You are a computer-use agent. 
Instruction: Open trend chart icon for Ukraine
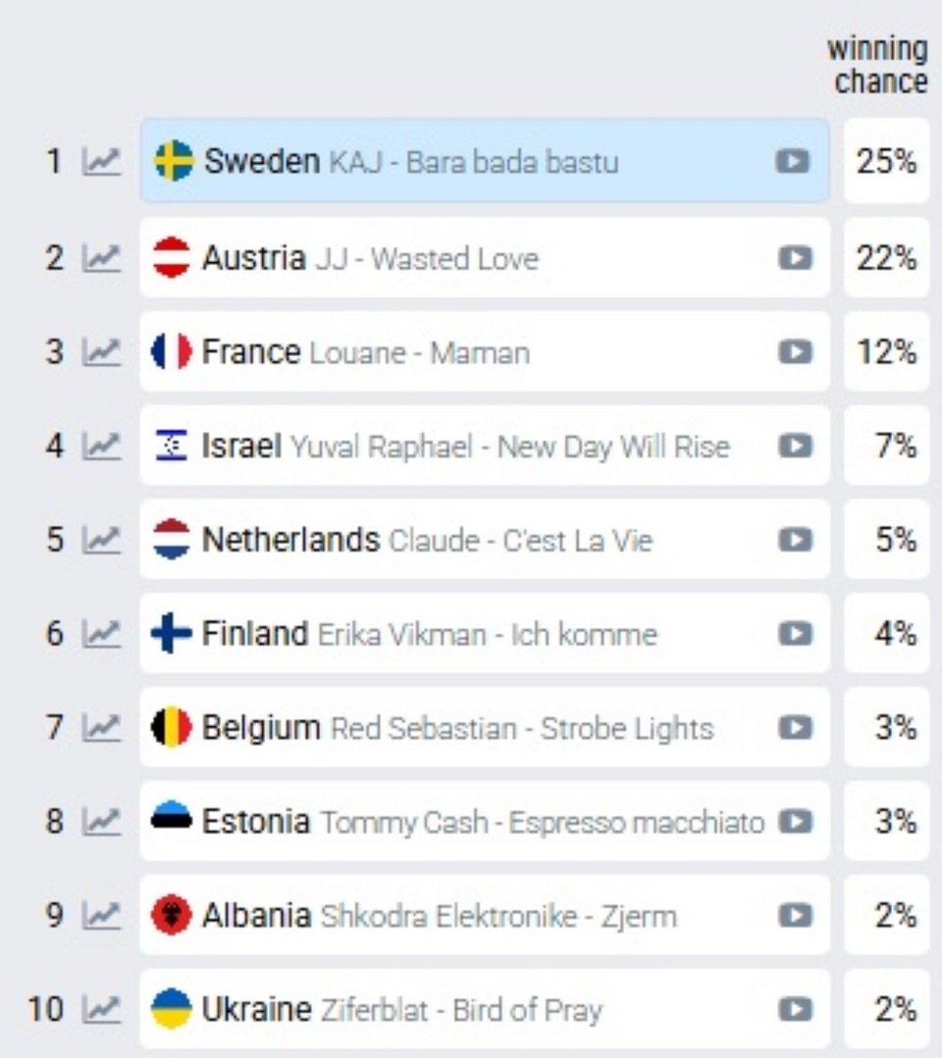coord(102,1009)
